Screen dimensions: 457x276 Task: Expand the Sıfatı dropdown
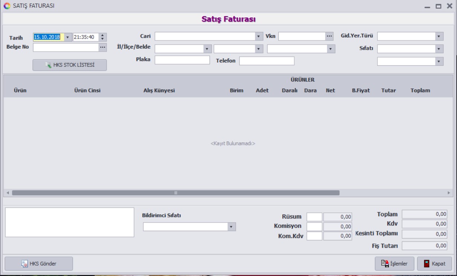[440, 49]
